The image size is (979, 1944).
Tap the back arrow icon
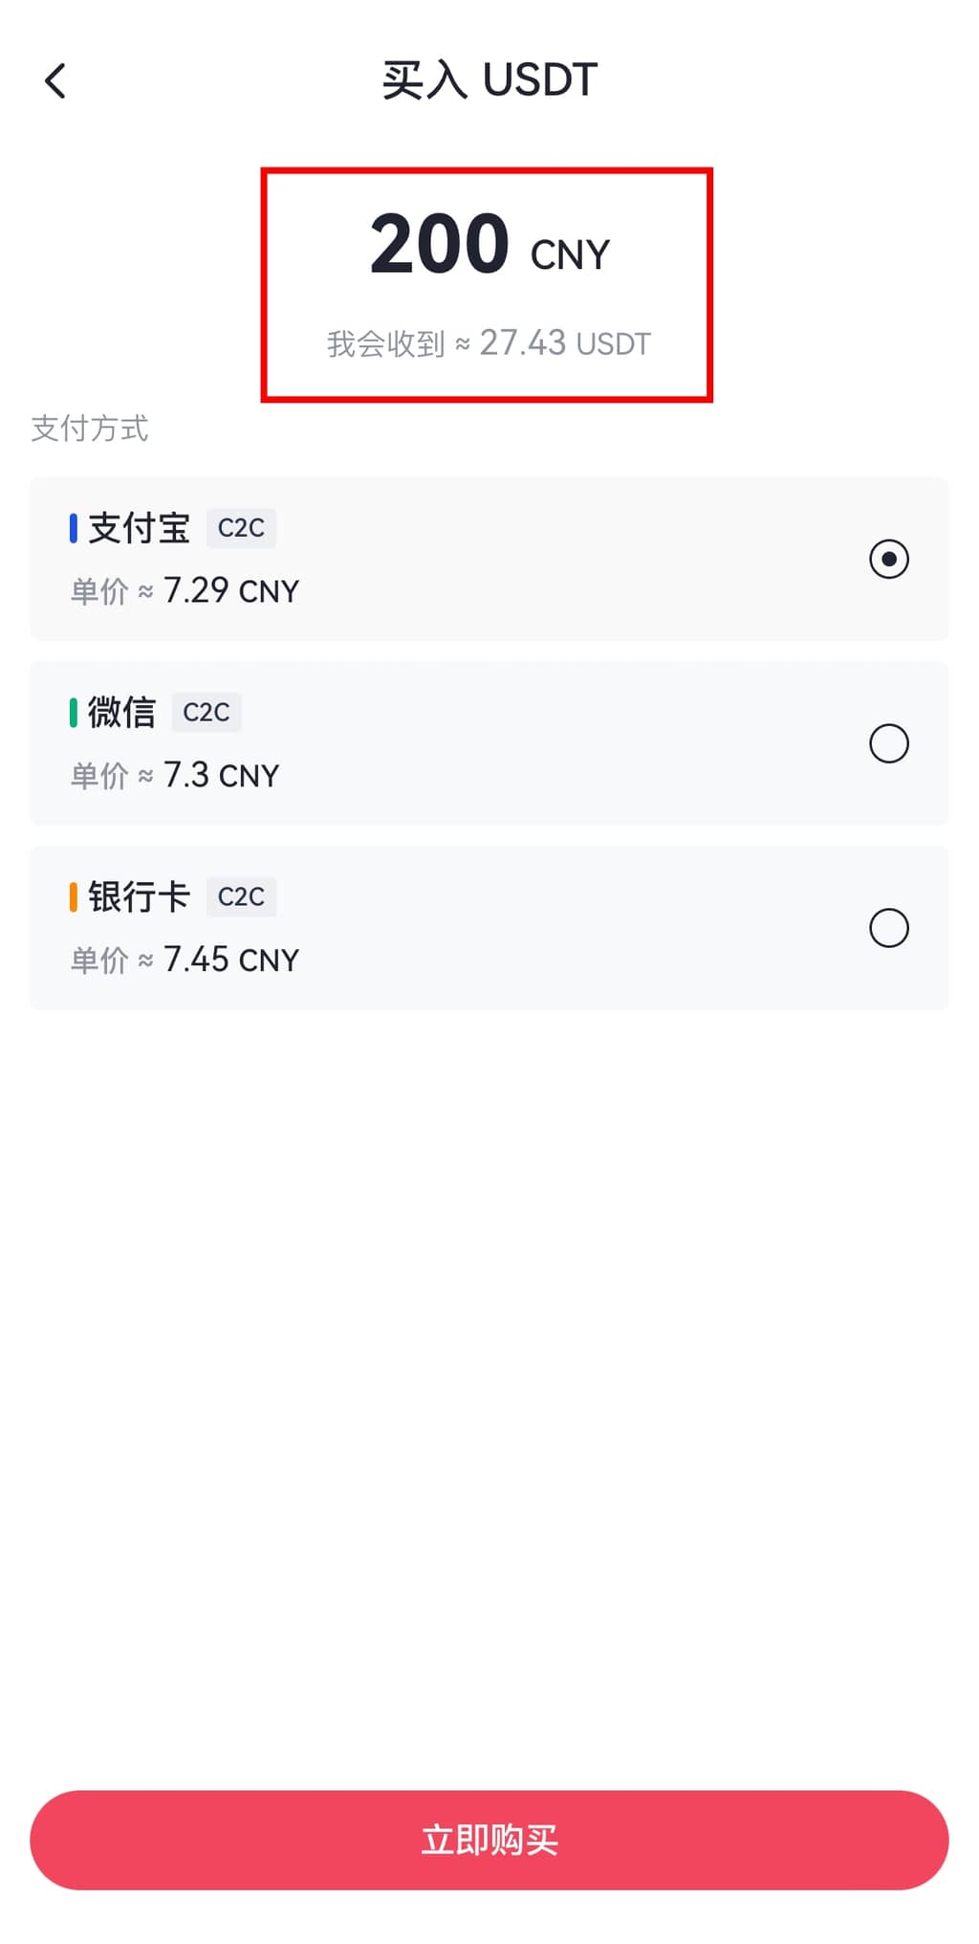click(55, 81)
